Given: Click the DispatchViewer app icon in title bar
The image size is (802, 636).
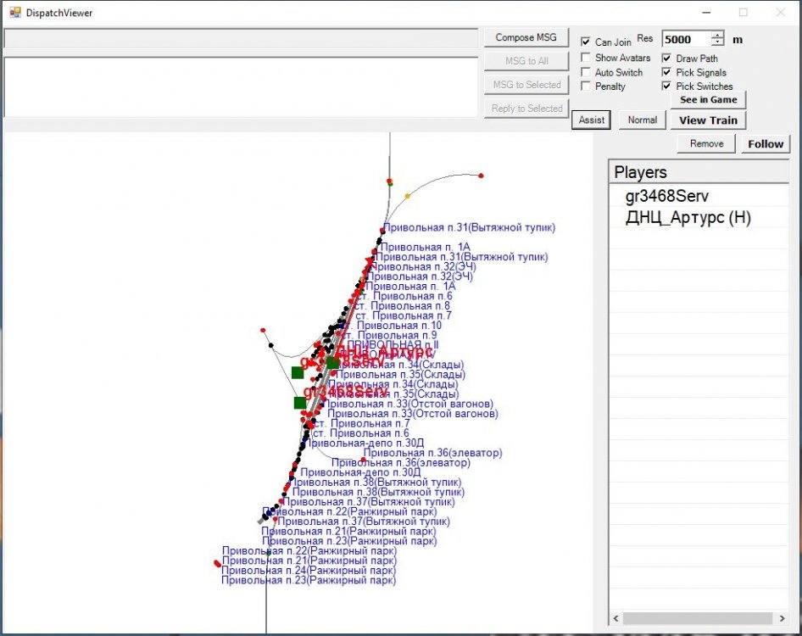Looking at the screenshot, I should tap(14, 13).
